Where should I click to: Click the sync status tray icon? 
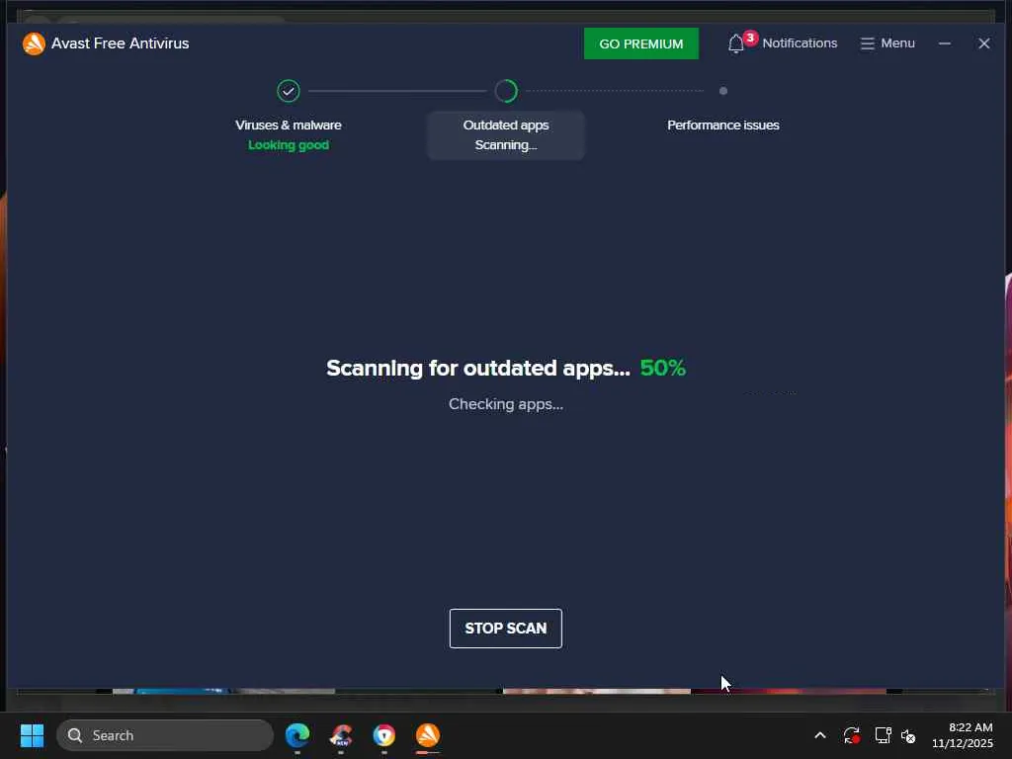click(851, 735)
